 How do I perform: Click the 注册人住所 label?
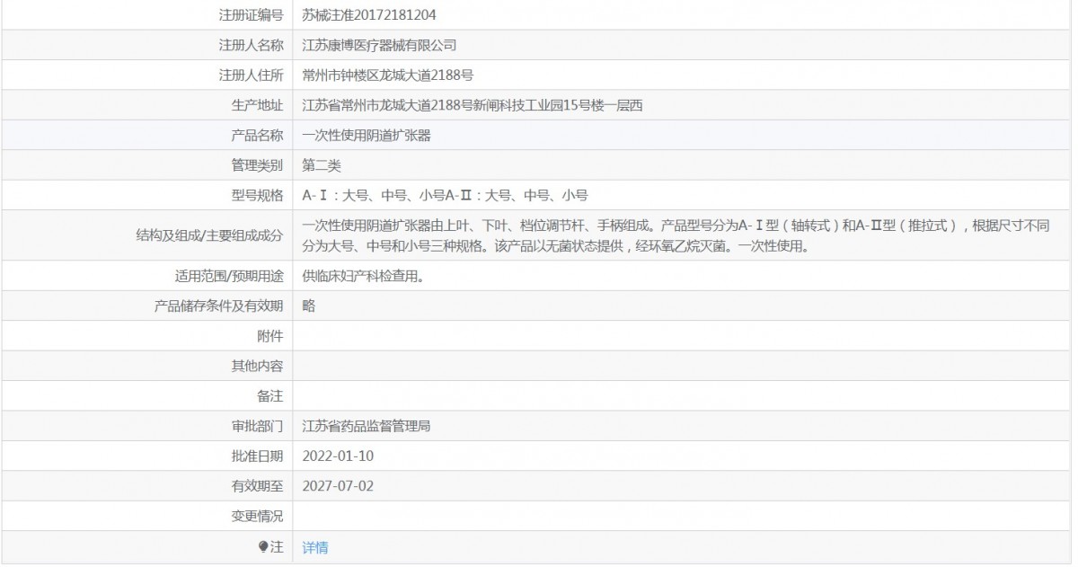click(251, 75)
